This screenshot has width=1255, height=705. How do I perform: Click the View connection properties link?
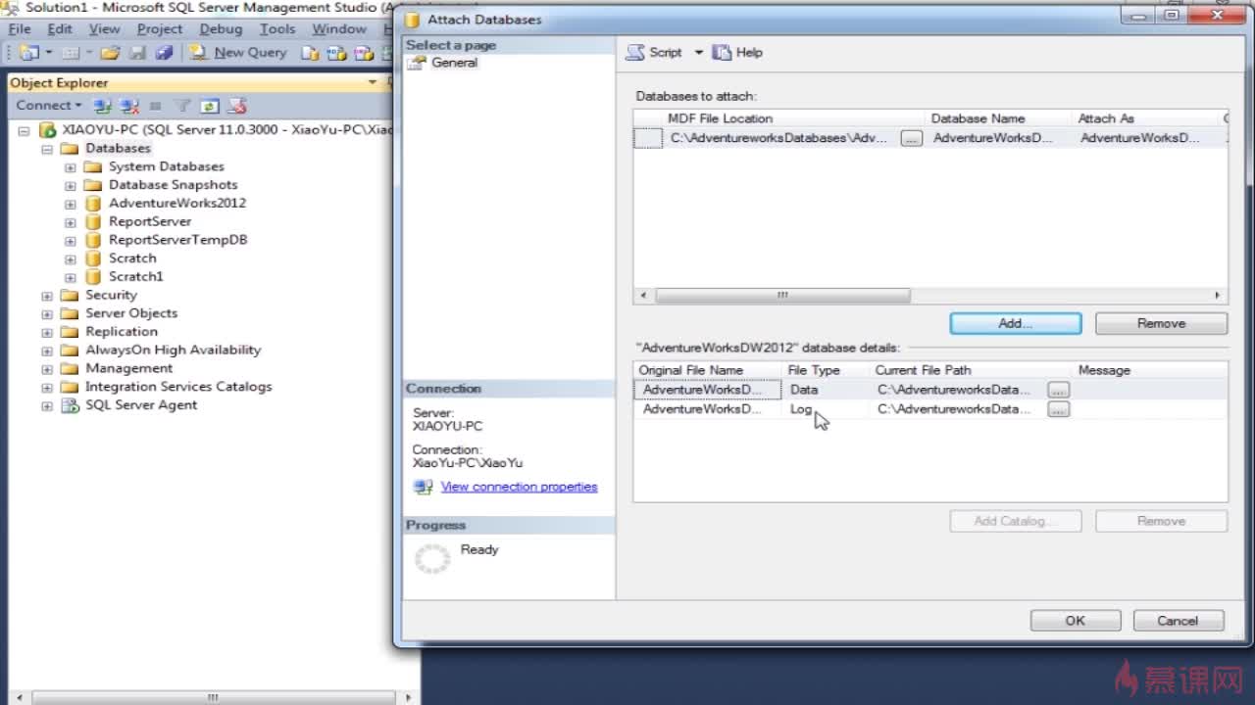pyautogui.click(x=519, y=487)
